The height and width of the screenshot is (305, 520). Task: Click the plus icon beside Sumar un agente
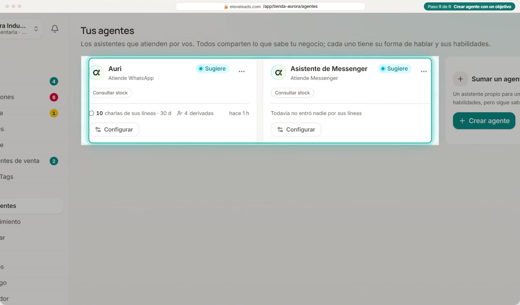(x=460, y=79)
